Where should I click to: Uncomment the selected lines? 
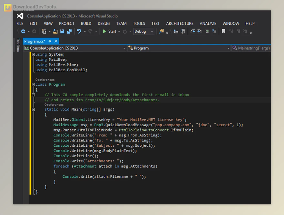214,31
